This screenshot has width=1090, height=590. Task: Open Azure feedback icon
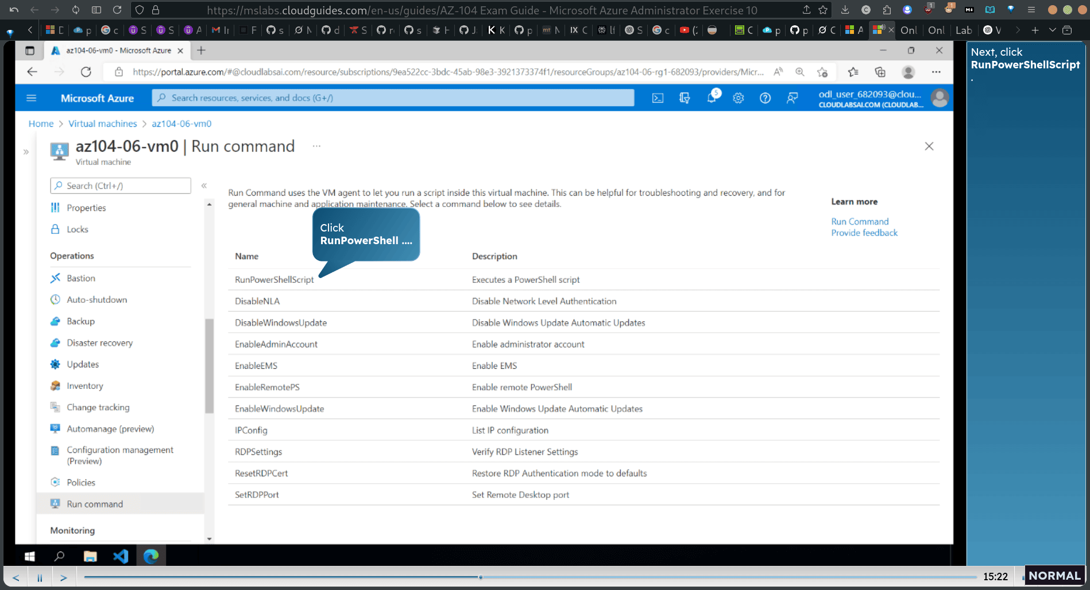click(792, 98)
